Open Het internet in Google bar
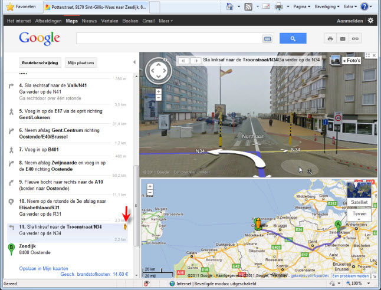Viewport: 381px width, 290px height. [x=19, y=21]
